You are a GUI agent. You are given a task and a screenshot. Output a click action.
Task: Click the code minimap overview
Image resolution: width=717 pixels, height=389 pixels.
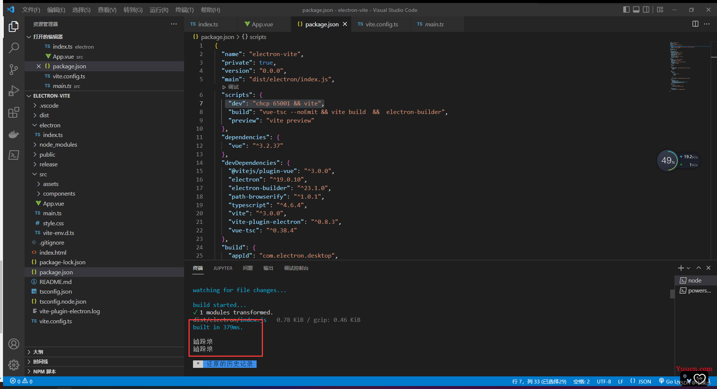(690, 67)
